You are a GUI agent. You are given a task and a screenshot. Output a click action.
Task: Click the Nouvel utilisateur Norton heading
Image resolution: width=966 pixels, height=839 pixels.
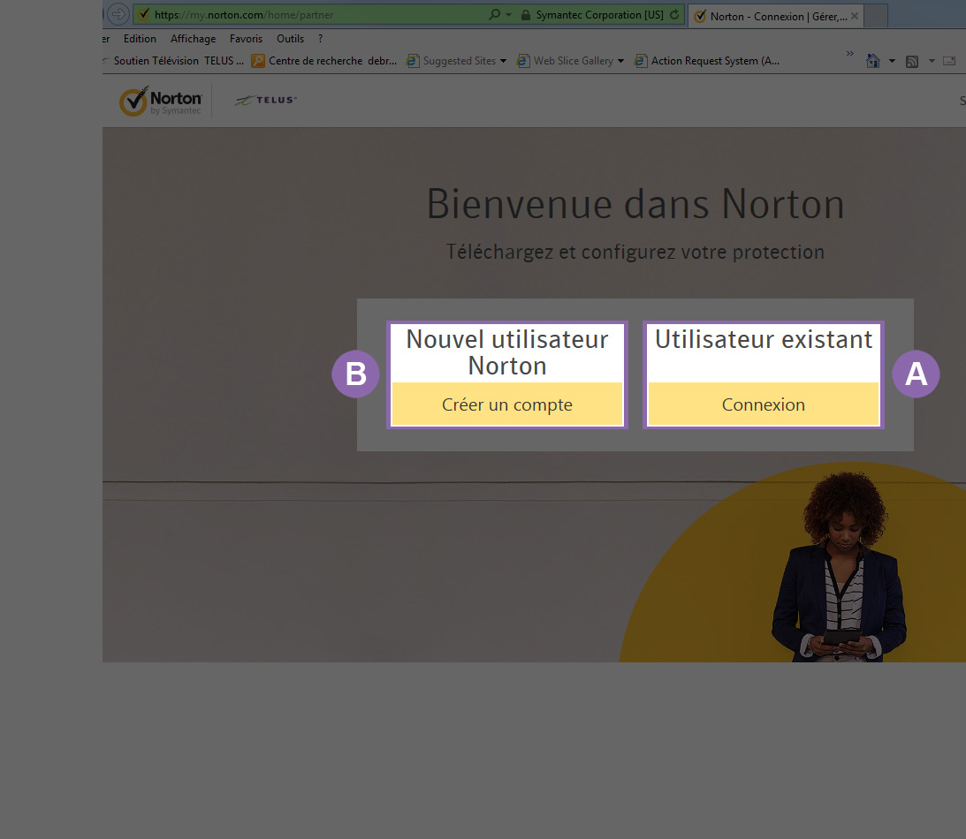click(x=507, y=352)
